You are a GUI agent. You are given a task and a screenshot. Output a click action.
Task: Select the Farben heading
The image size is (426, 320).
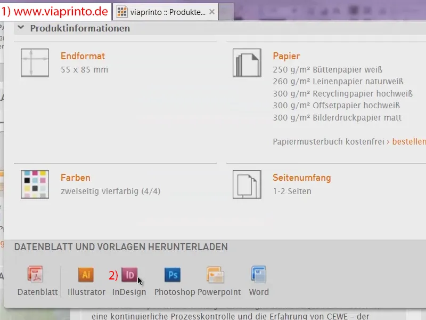coord(75,178)
